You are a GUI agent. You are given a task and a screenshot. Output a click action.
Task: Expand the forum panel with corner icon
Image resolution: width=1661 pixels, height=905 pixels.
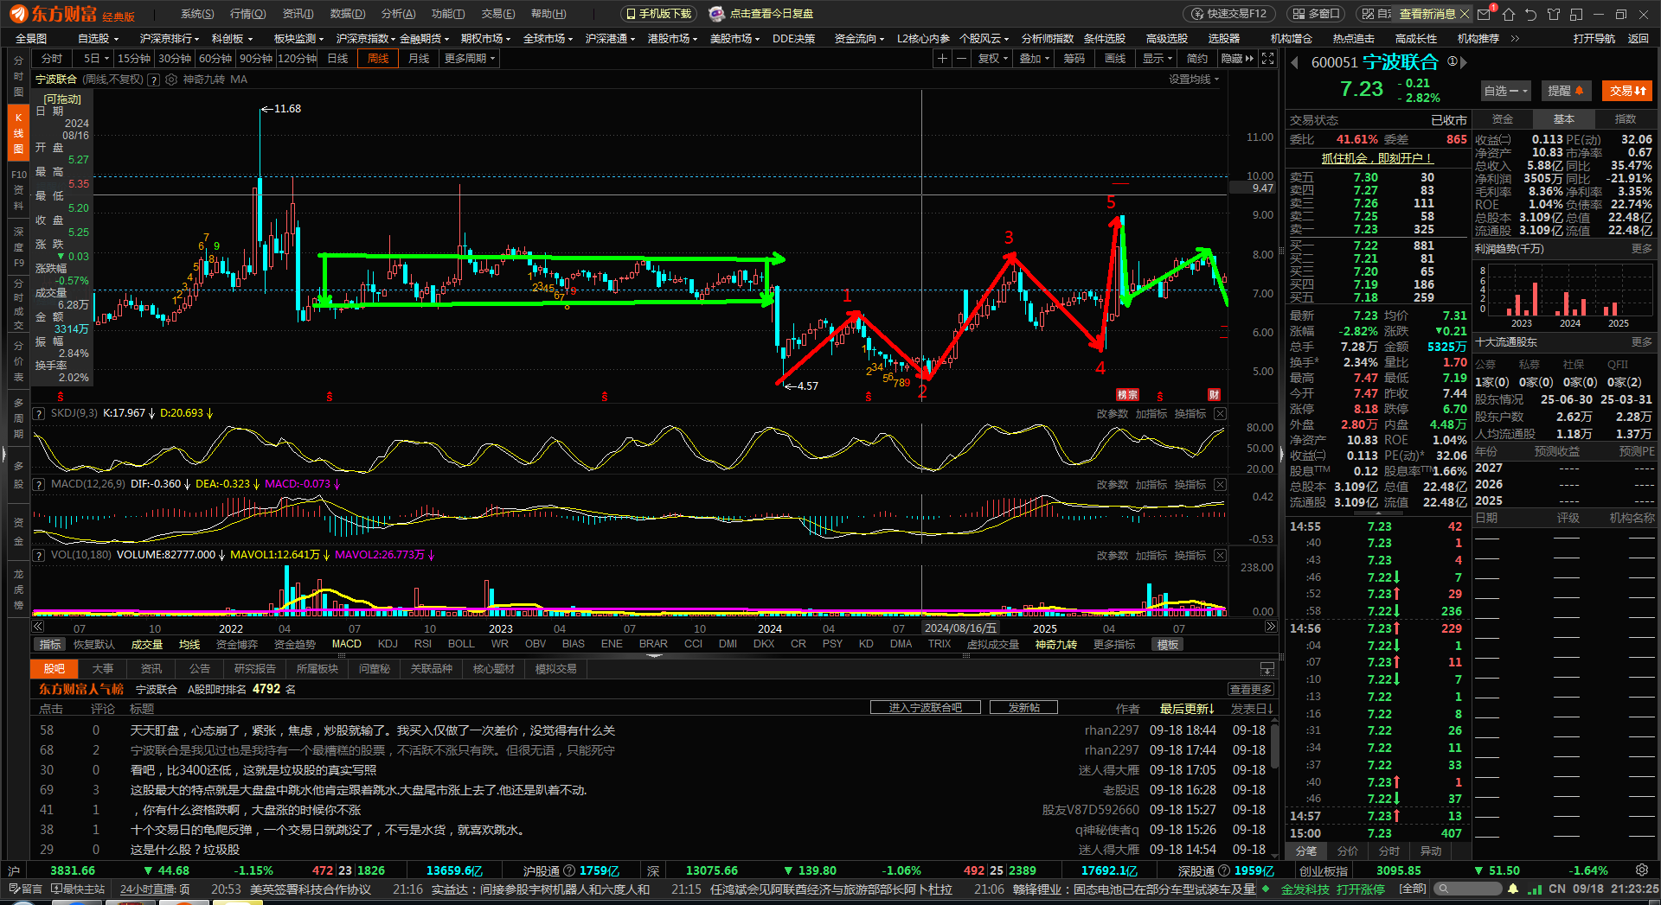(1267, 669)
